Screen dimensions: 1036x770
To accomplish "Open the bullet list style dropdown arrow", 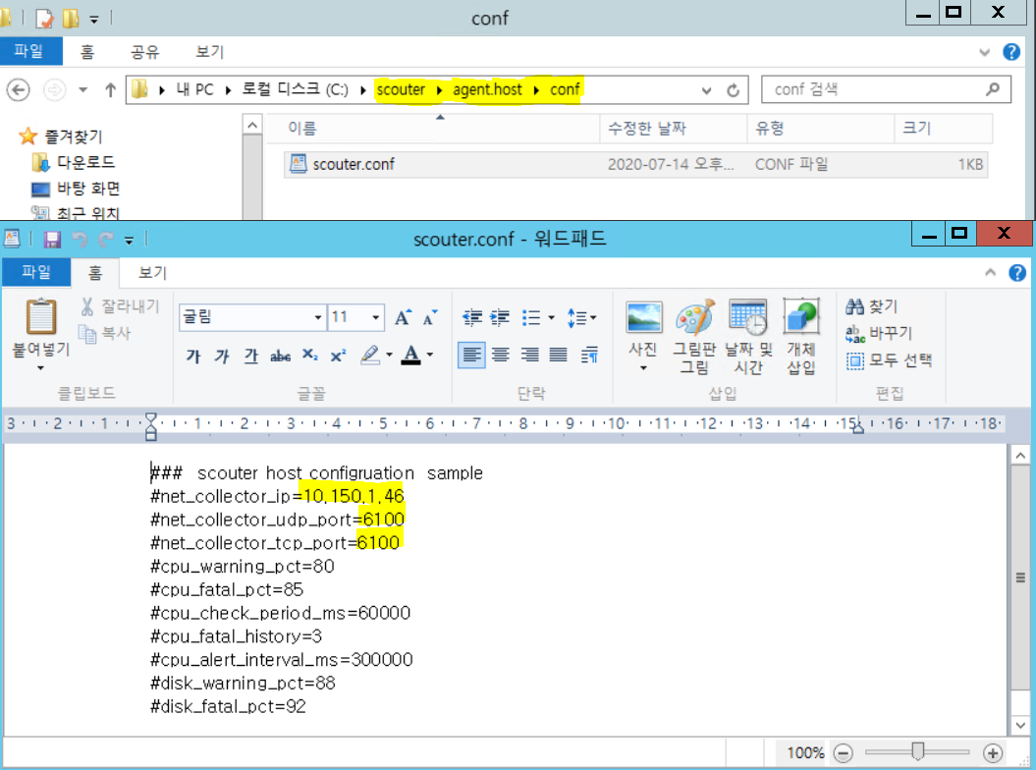I will click(x=552, y=318).
